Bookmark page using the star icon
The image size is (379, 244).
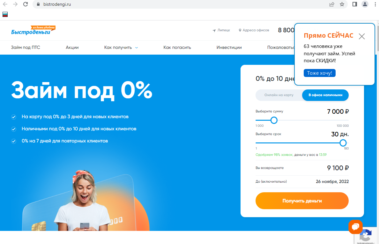pyautogui.click(x=342, y=4)
